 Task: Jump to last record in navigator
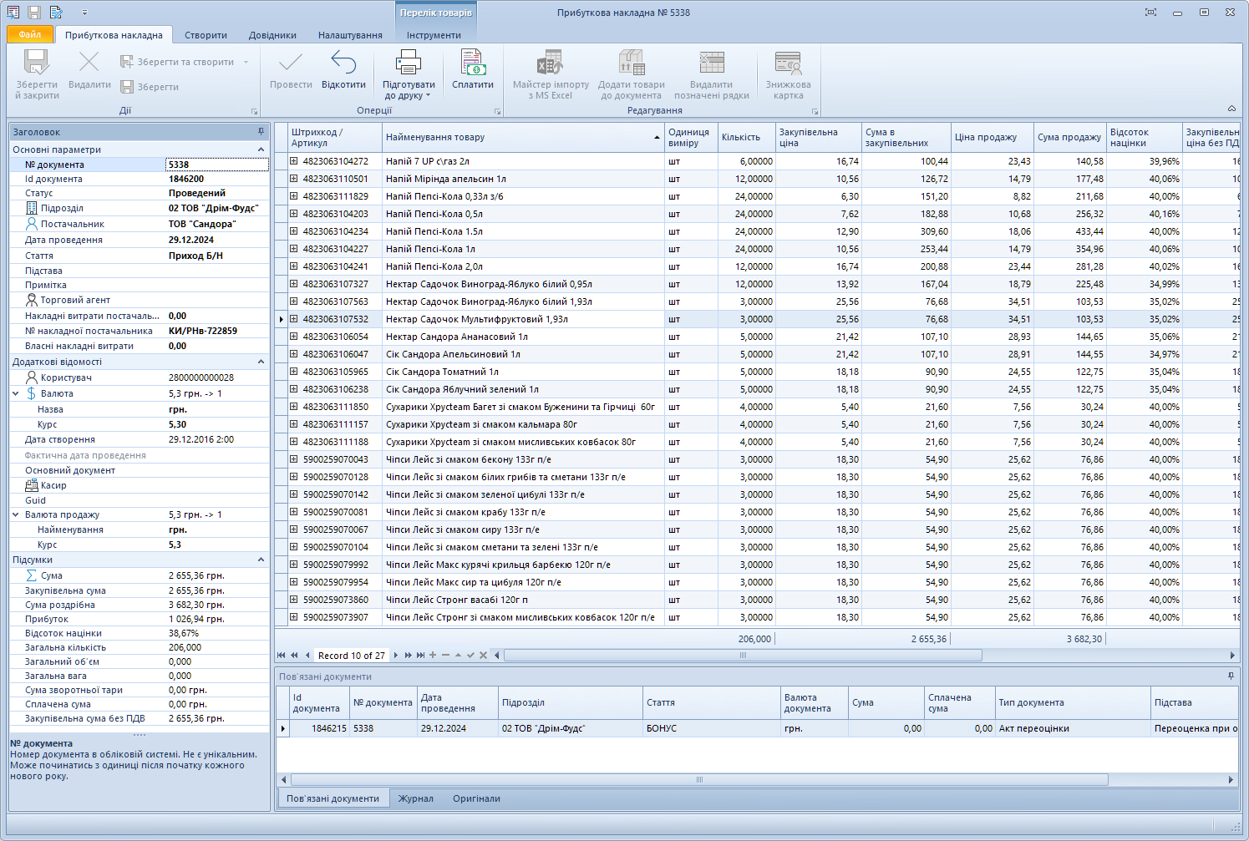(x=420, y=656)
